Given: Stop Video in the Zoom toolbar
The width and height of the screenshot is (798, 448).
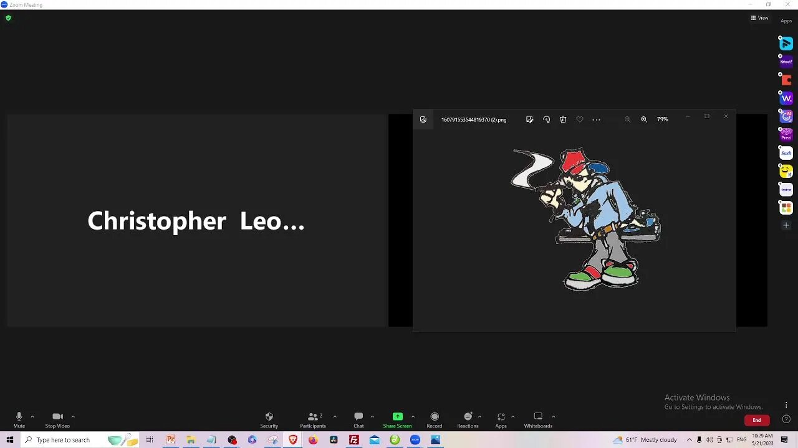Looking at the screenshot, I should (x=57, y=420).
